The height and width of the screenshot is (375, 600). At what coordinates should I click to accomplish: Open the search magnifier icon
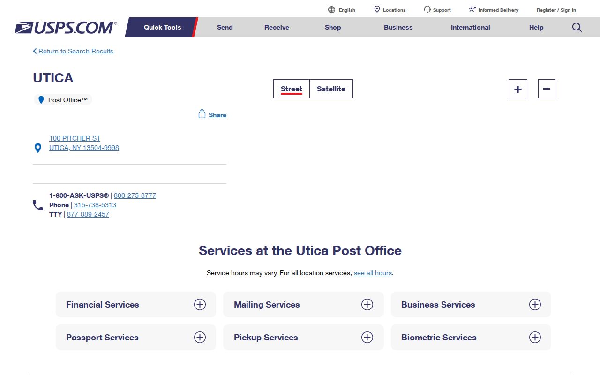pos(577,27)
